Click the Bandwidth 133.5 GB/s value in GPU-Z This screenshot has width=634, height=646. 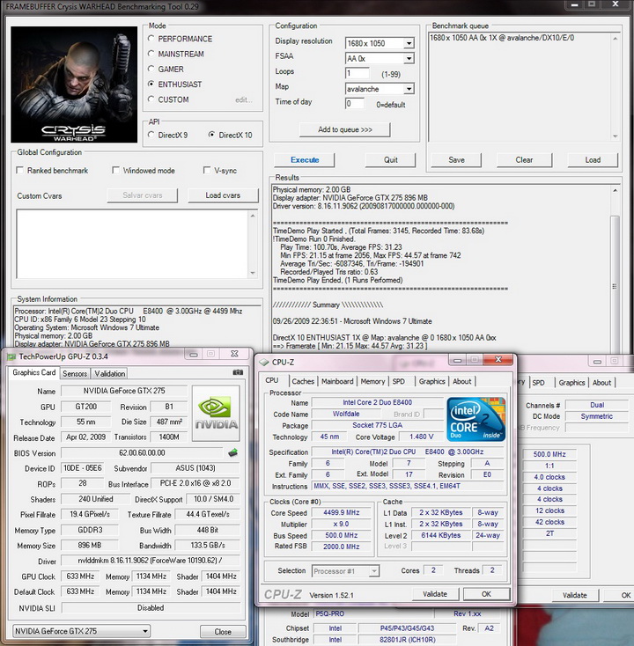[208, 545]
